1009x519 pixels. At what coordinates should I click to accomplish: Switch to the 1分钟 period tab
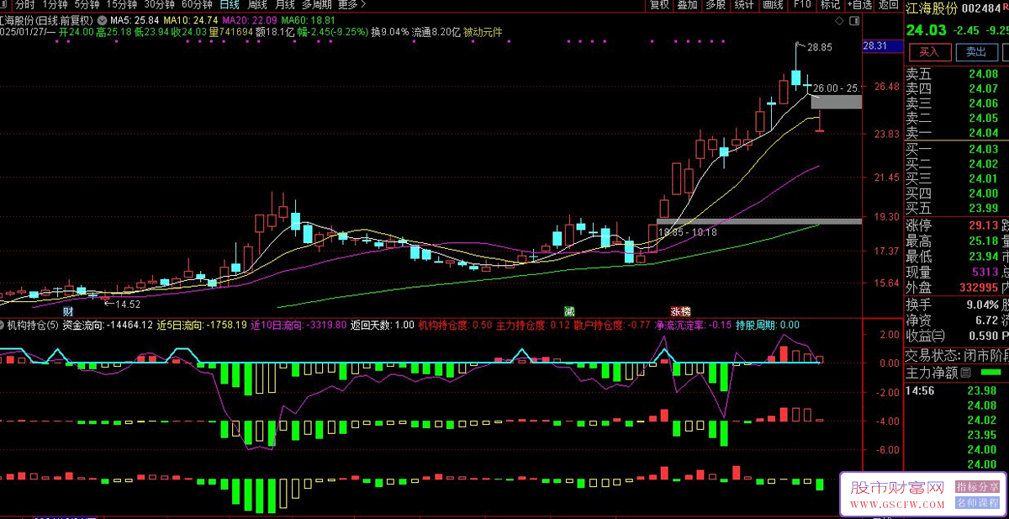pyautogui.click(x=55, y=5)
